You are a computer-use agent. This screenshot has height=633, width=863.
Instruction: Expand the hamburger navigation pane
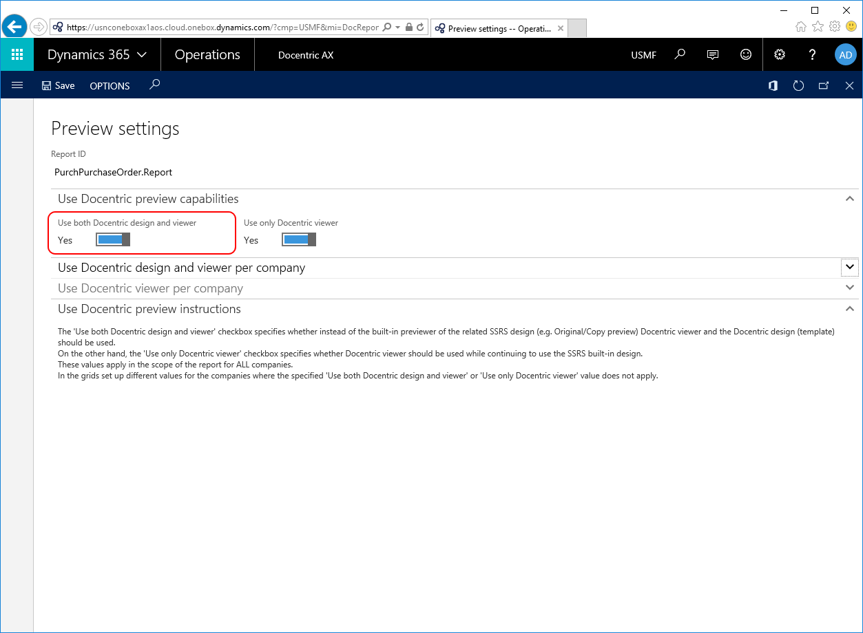pos(17,85)
